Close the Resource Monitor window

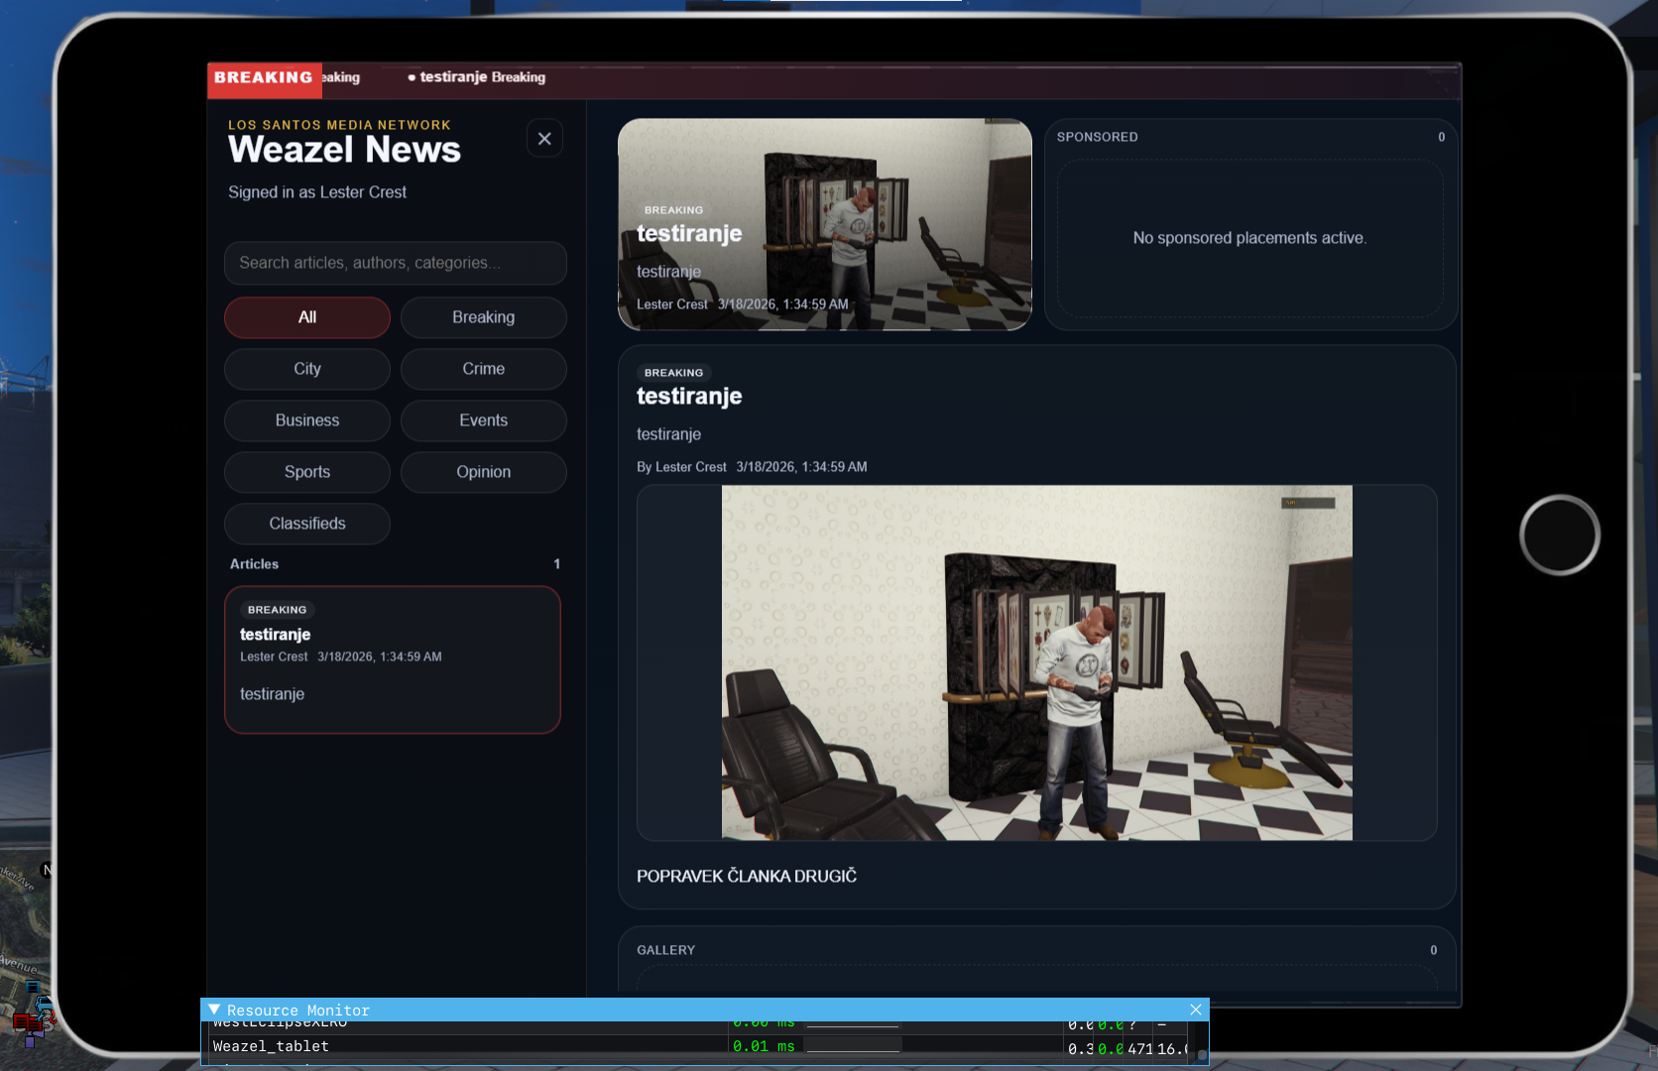pos(1196,1010)
